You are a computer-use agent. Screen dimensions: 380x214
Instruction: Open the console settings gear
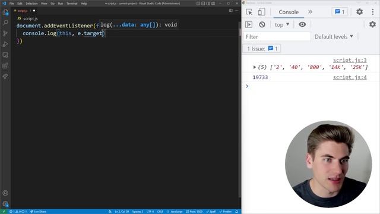coord(372,24)
